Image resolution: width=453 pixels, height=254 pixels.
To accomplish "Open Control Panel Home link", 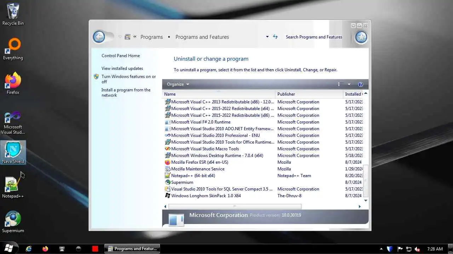I will 121,56.
